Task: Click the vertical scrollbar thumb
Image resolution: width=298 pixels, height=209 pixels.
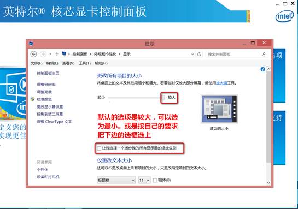Action: (x=268, y=117)
